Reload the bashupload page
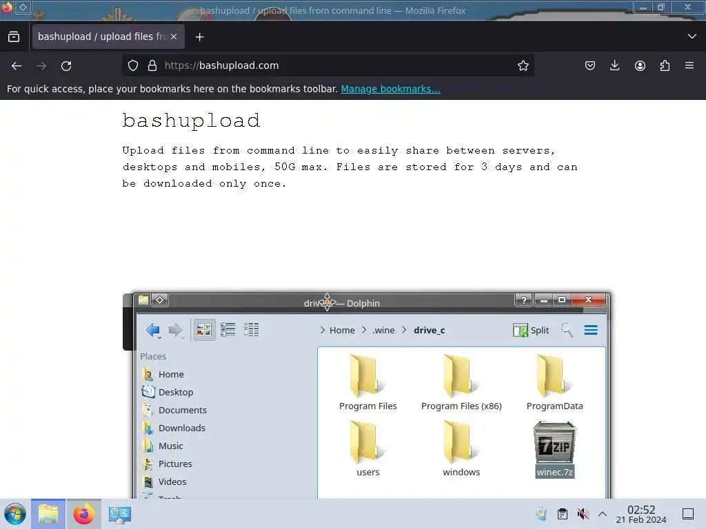 66,65
